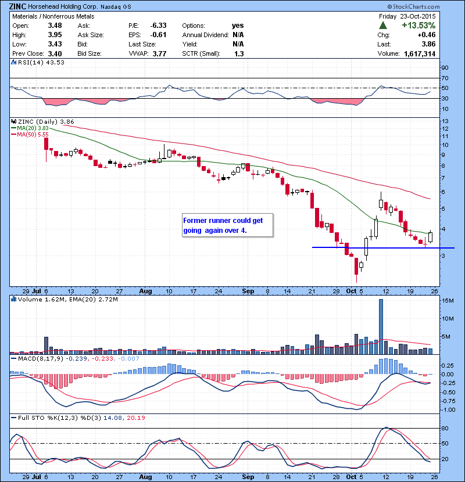This screenshot has width=465, height=482.
Task: Click the green MA(20) legend line
Action: (x=13, y=128)
